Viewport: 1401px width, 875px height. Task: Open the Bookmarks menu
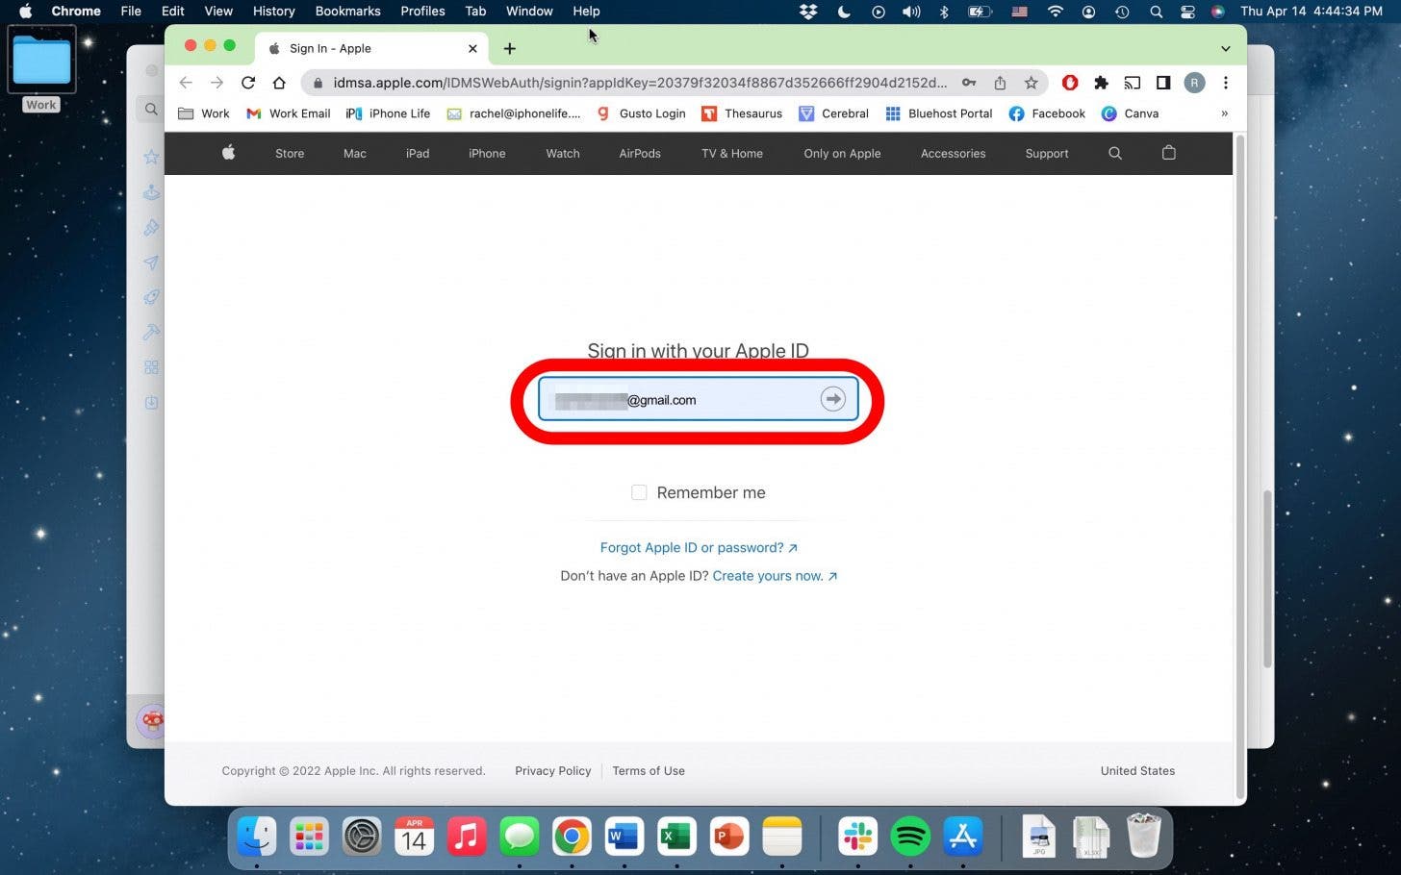pos(348,12)
